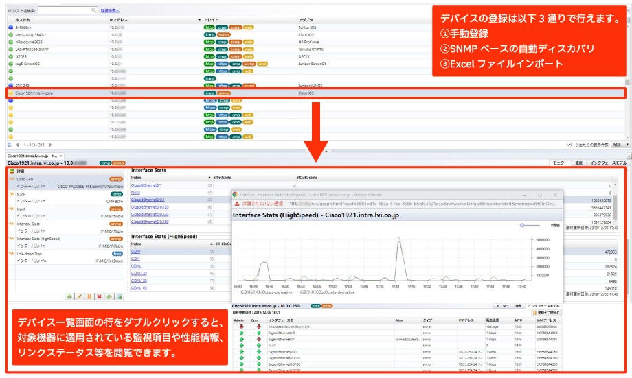
Task: Click the last export icon in monitor toolbar
Action: (x=120, y=296)
